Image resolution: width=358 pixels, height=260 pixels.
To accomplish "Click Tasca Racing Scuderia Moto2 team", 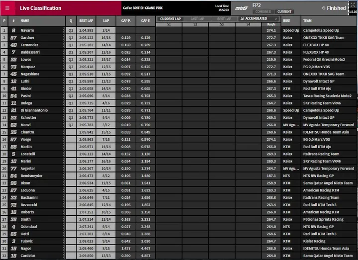I will (x=327, y=96).
